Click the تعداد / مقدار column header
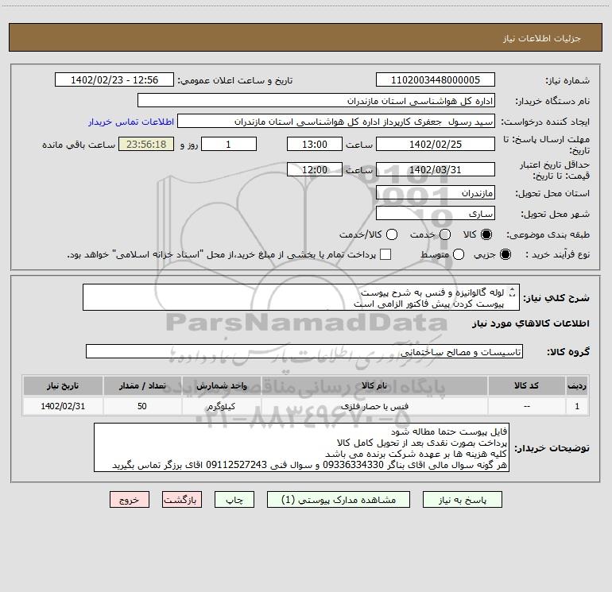This screenshot has height=592, width=612. [x=142, y=385]
